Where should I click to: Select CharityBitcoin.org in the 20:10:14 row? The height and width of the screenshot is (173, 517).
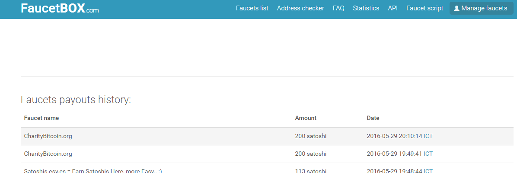(x=48, y=136)
